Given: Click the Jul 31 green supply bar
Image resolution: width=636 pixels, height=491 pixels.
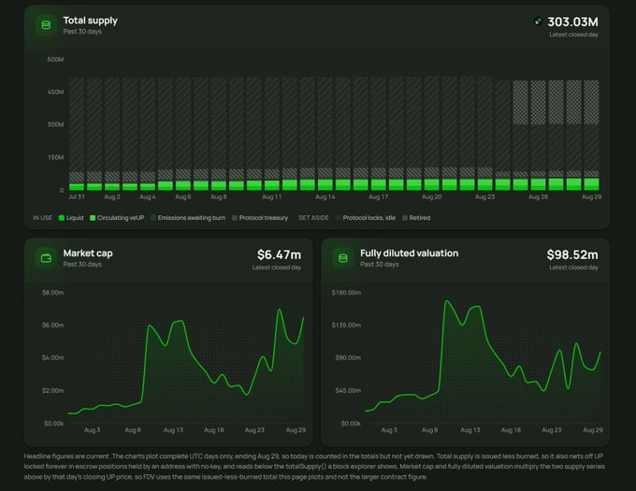Looking at the screenshot, I should coord(77,187).
